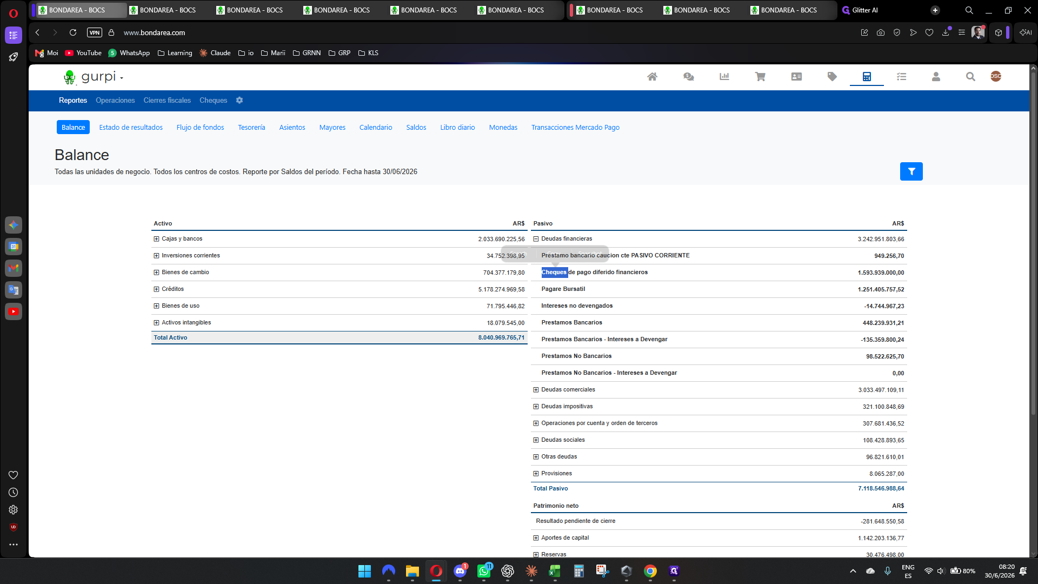This screenshot has height=584, width=1038.
Task: Switch to Tesorería tab
Action: 251,127
